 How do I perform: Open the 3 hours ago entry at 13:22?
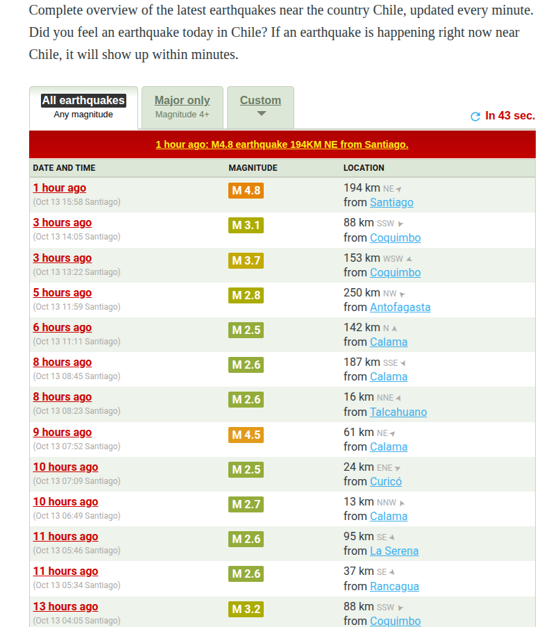(62, 258)
